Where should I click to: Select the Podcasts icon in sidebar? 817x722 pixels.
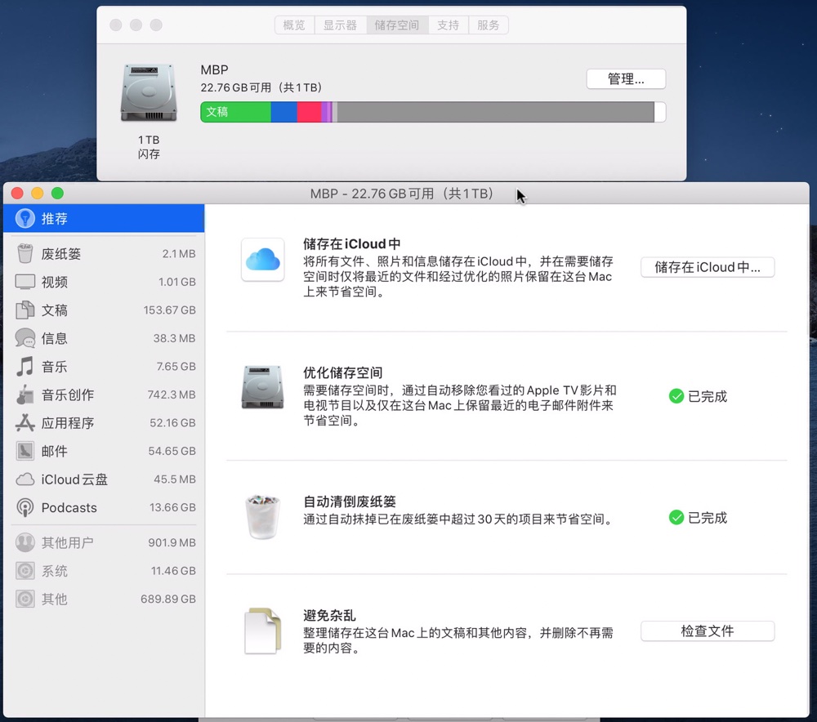click(x=25, y=507)
